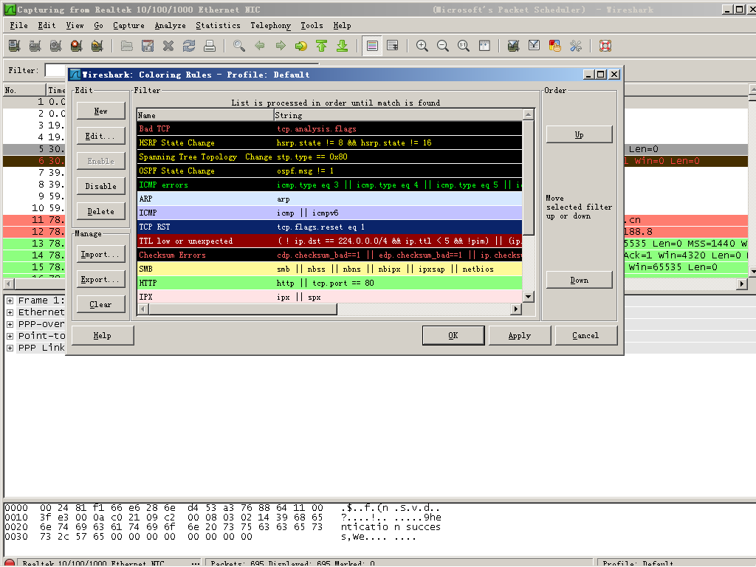The width and height of the screenshot is (756, 567).
Task: Toggle the Colorize Packet List button
Action: tap(372, 46)
